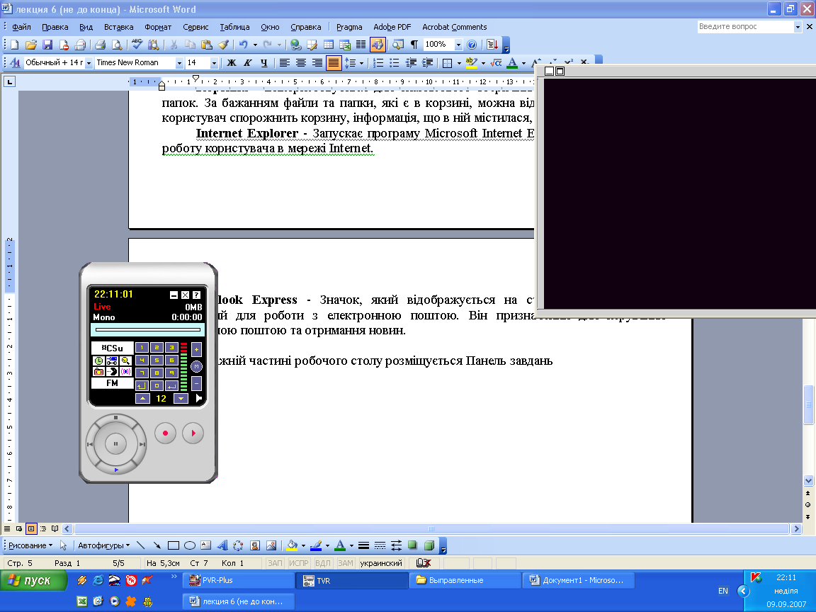This screenshot has height=612, width=816.
Task: Toggle Italic (К) formatting
Action: pos(248,63)
